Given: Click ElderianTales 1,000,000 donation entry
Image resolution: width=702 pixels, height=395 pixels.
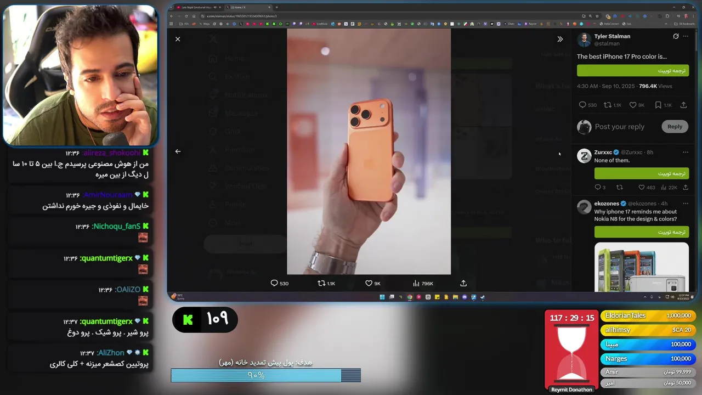Looking at the screenshot, I should tap(648, 315).
